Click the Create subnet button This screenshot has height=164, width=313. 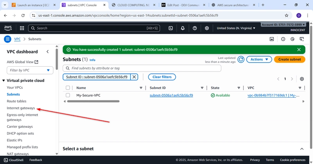tap(290, 59)
